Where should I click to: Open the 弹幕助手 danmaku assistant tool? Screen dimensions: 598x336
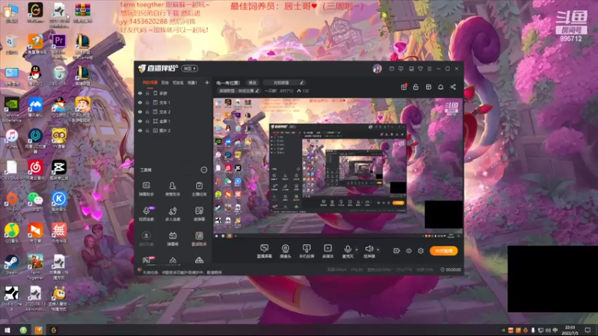146,189
